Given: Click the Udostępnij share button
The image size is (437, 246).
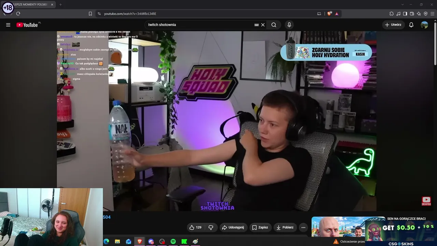Looking at the screenshot, I should pos(233,227).
